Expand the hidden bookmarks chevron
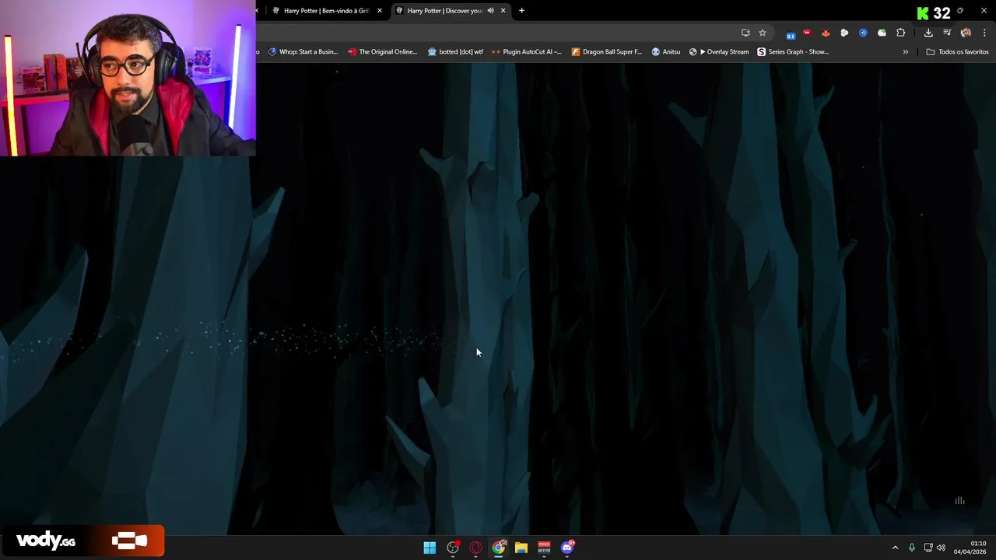 coord(905,52)
